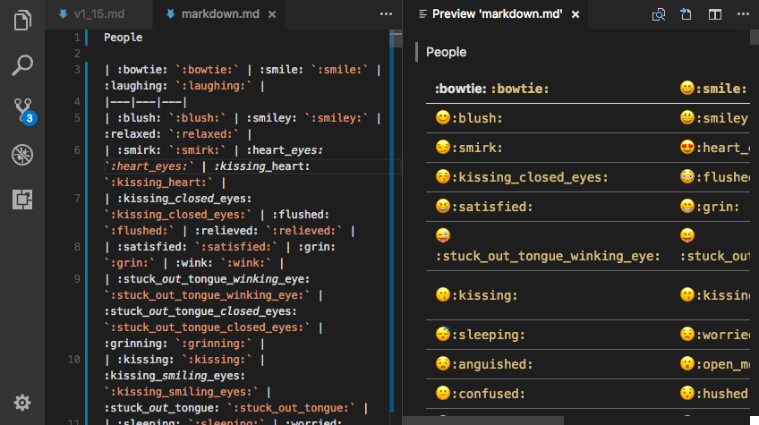Open more actions menu for left editor group

pos(386,14)
